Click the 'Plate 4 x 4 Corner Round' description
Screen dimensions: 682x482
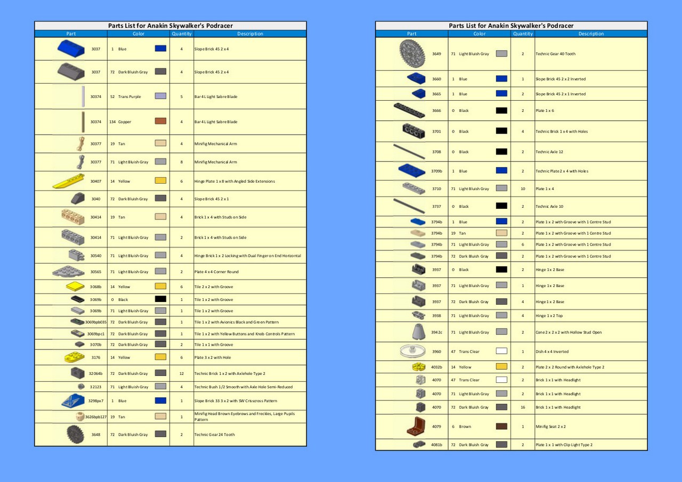(216, 272)
